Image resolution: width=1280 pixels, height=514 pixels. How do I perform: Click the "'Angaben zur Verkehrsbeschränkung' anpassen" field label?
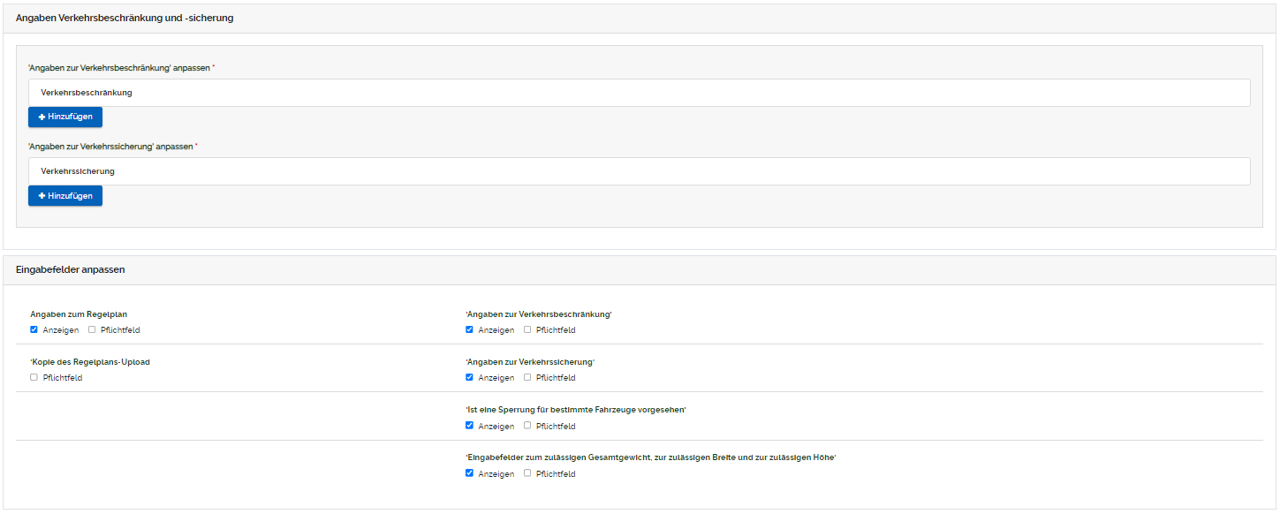click(119, 67)
